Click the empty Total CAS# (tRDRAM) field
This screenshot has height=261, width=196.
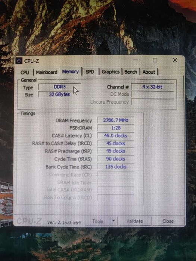click(x=116, y=190)
